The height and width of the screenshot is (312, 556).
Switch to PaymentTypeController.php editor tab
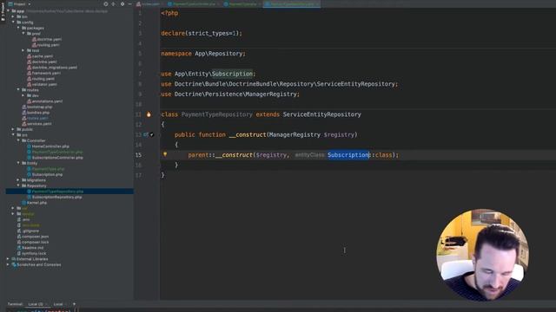(x=194, y=3)
